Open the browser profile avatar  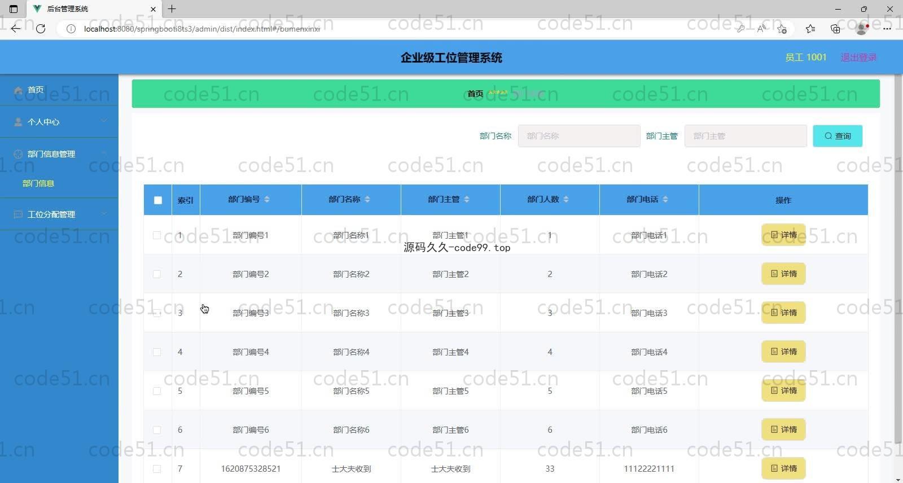[862, 29]
